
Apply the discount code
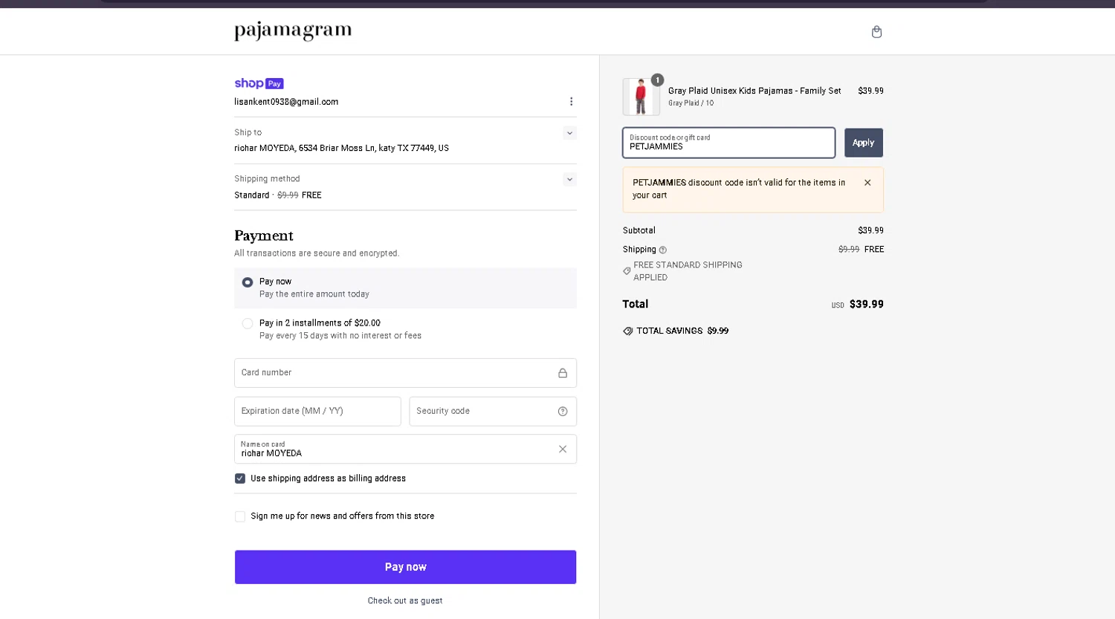coord(864,143)
